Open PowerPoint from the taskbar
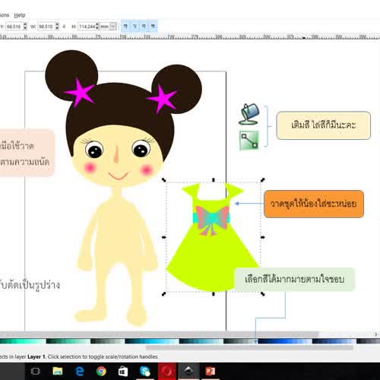 tap(210, 372)
